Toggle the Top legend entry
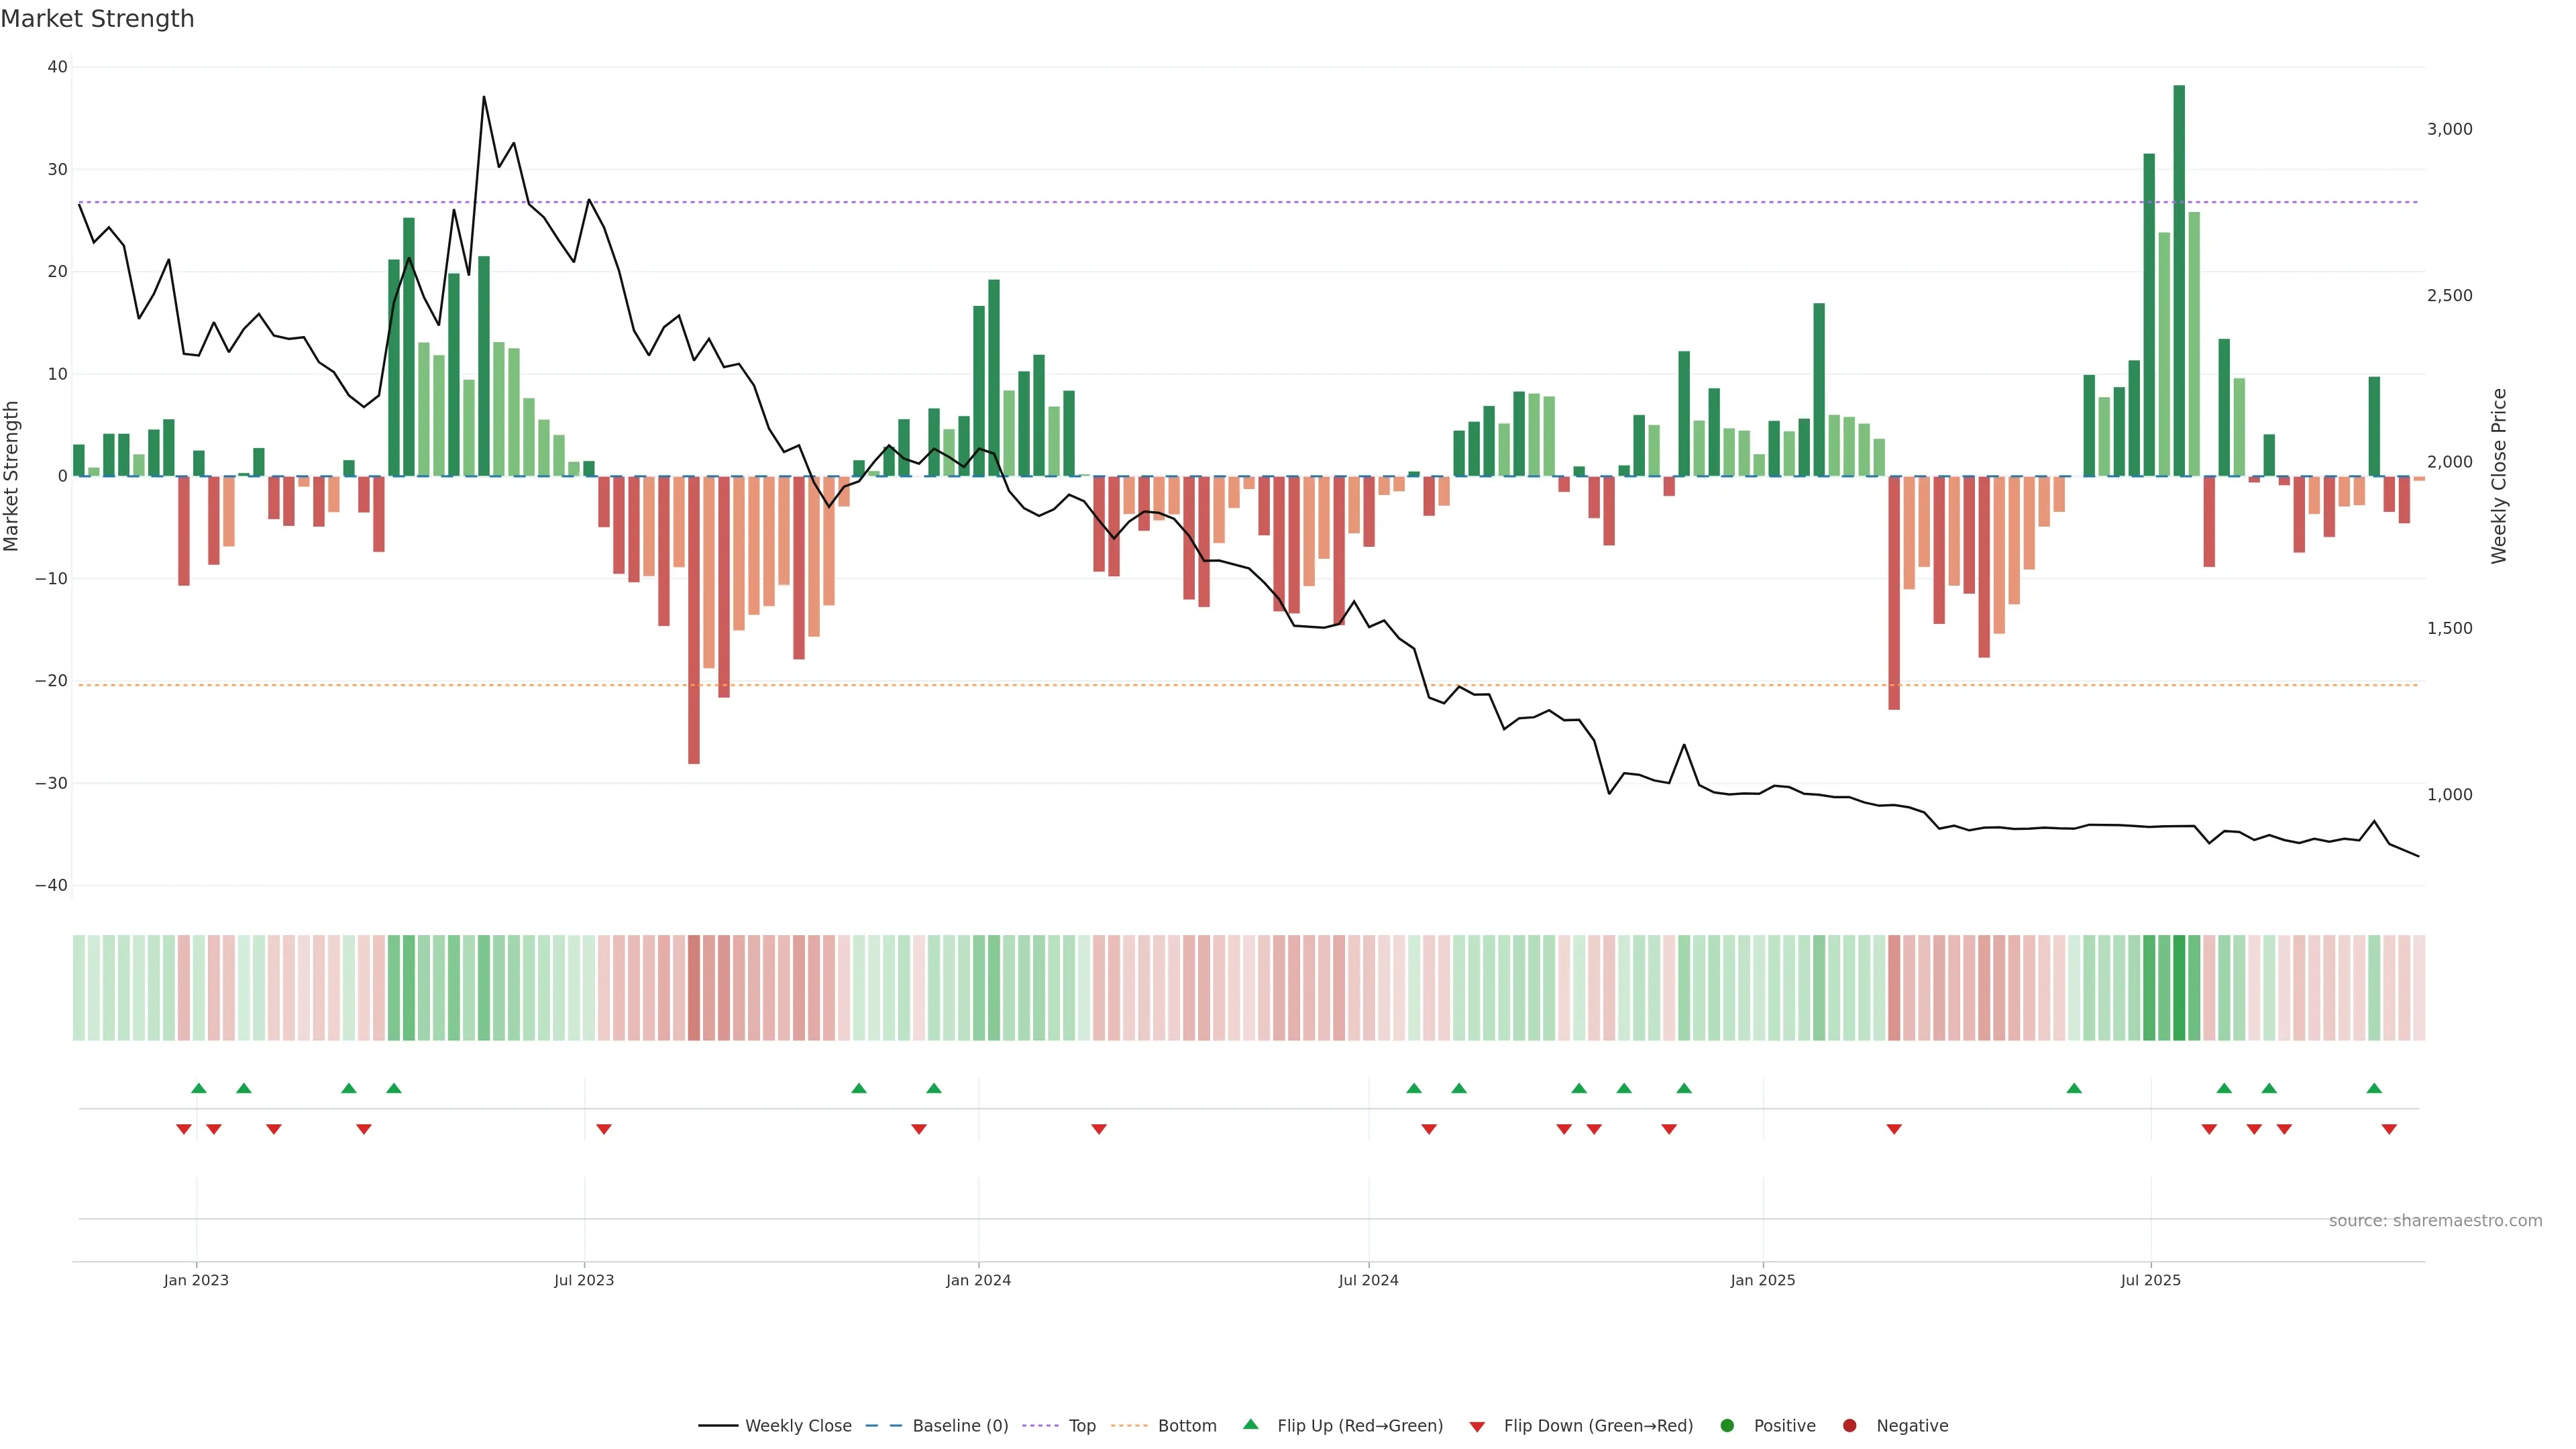This screenshot has height=1449, width=2576. click(x=1081, y=1426)
